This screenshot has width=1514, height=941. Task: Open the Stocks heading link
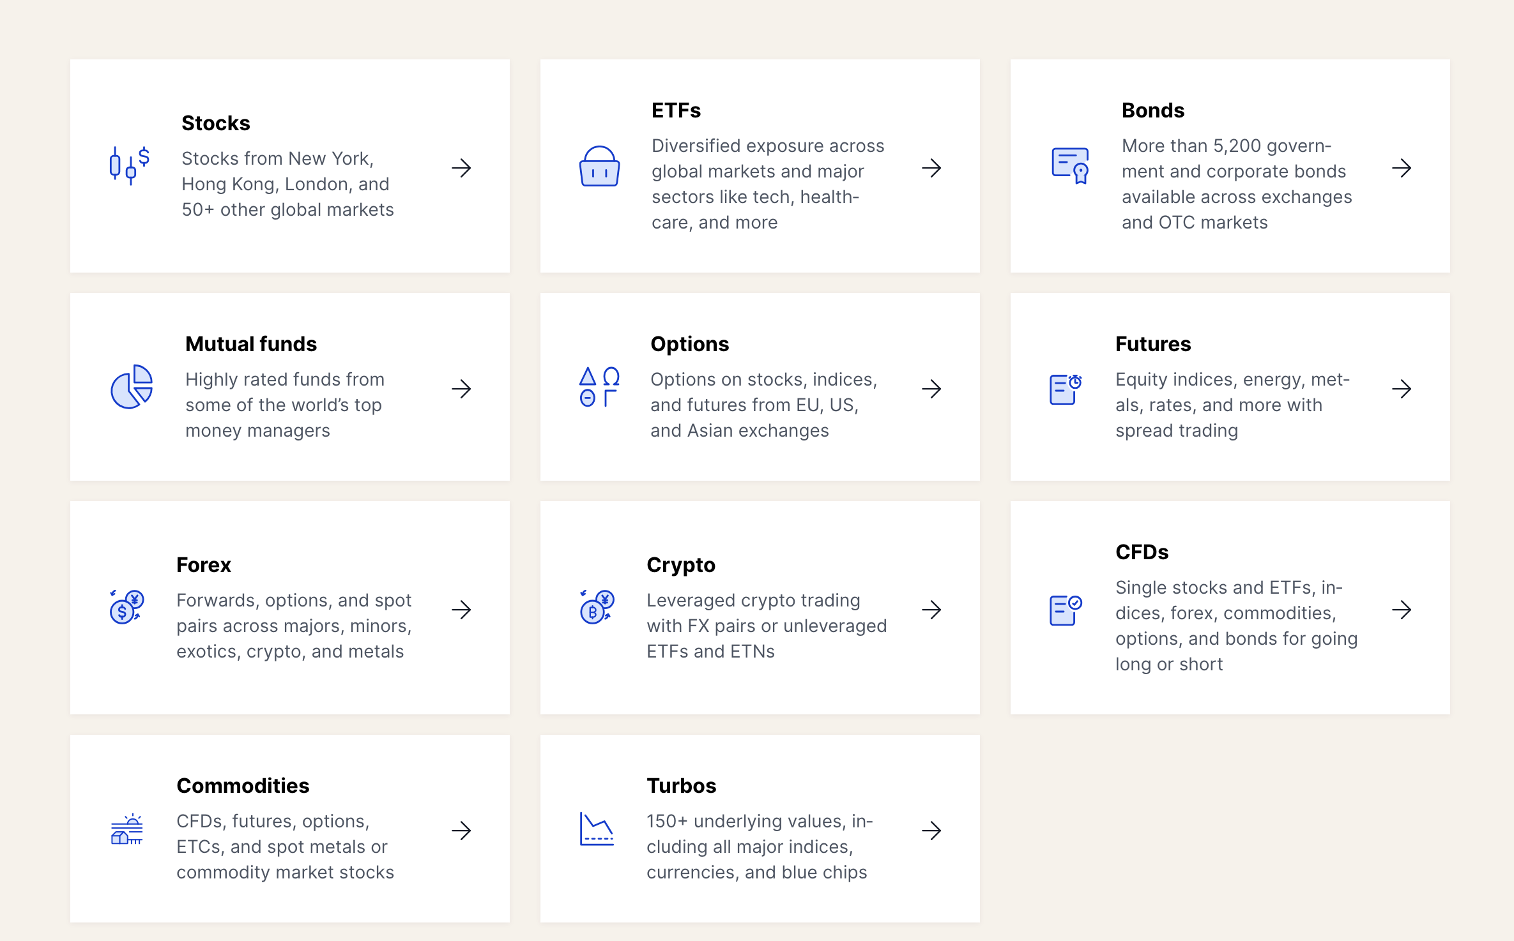pos(215,123)
